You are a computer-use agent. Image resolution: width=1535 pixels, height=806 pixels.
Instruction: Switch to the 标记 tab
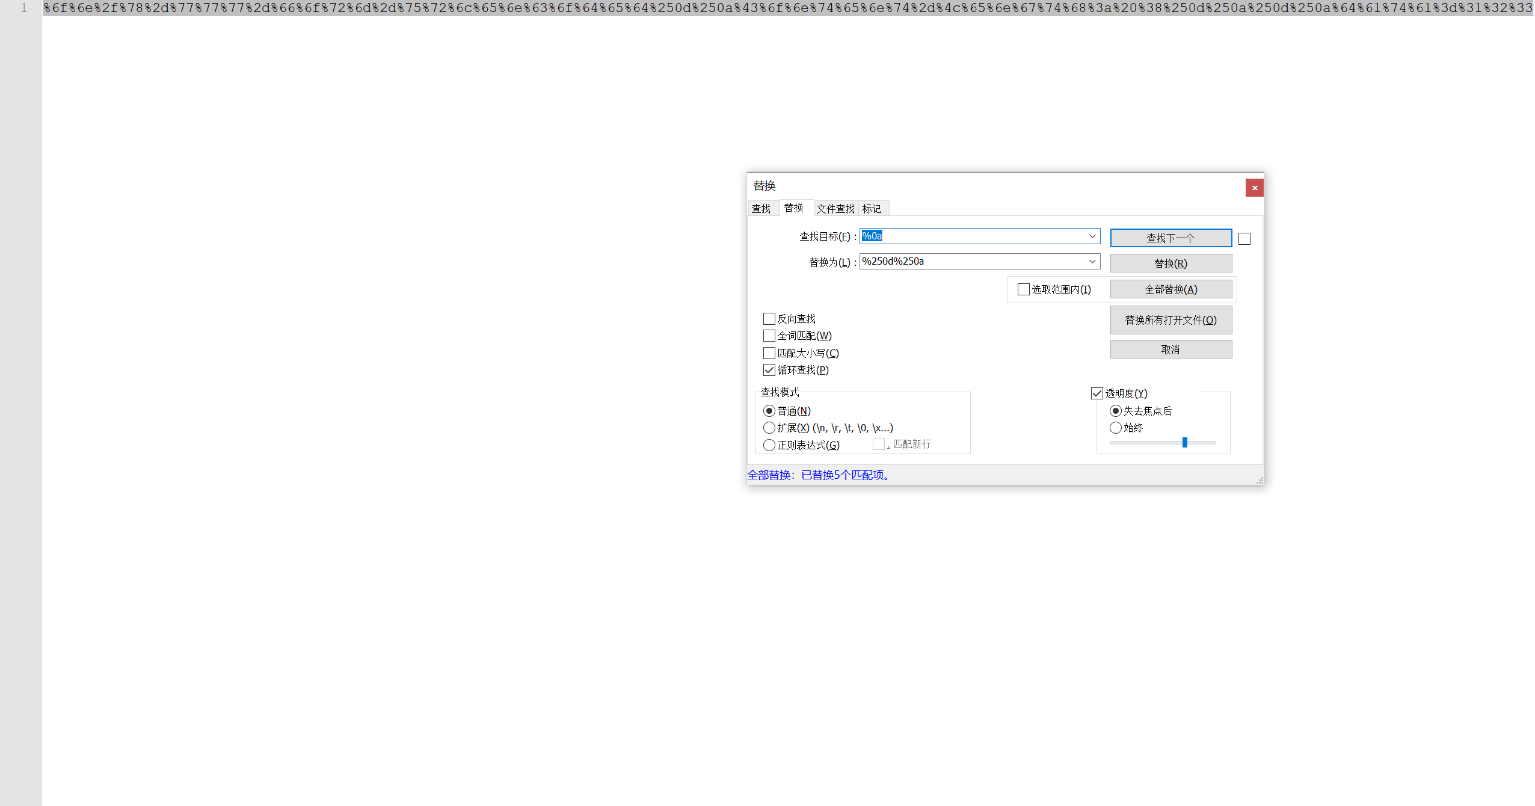coord(872,209)
